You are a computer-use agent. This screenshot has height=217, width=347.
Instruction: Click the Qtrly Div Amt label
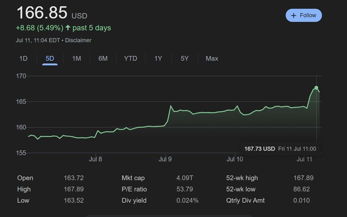pos(246,201)
